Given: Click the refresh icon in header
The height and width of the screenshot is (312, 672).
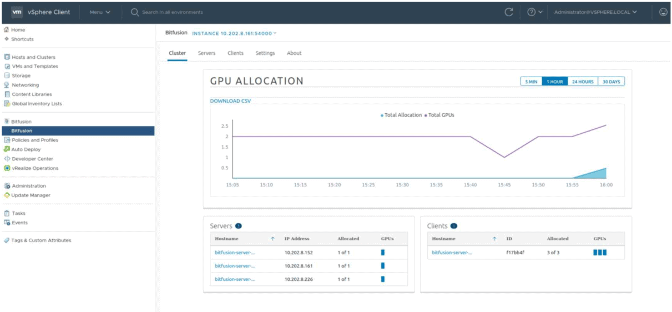Looking at the screenshot, I should pyautogui.click(x=509, y=12).
